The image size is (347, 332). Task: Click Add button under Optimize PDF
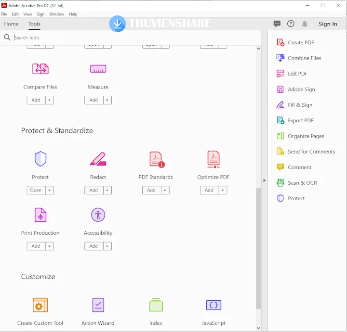209,190
